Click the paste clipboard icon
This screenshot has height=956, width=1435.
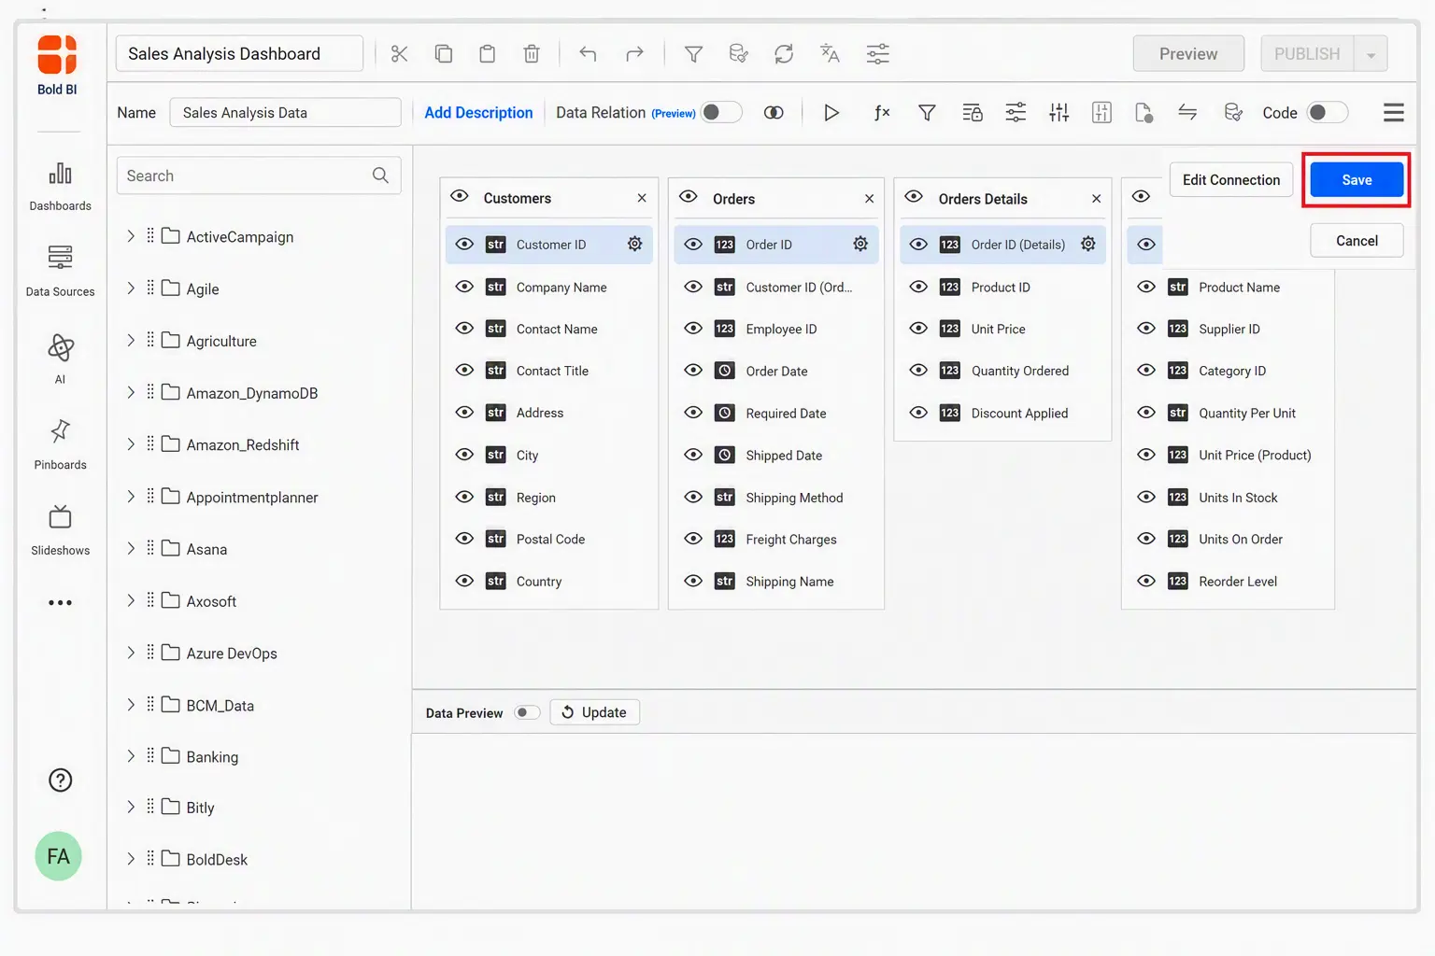[488, 54]
